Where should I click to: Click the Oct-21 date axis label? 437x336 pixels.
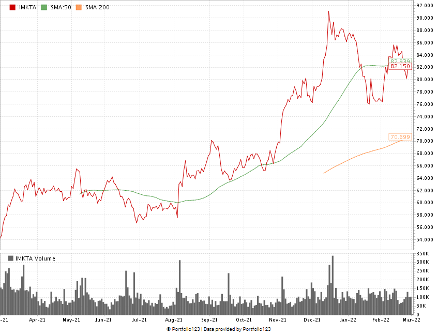[244, 320]
